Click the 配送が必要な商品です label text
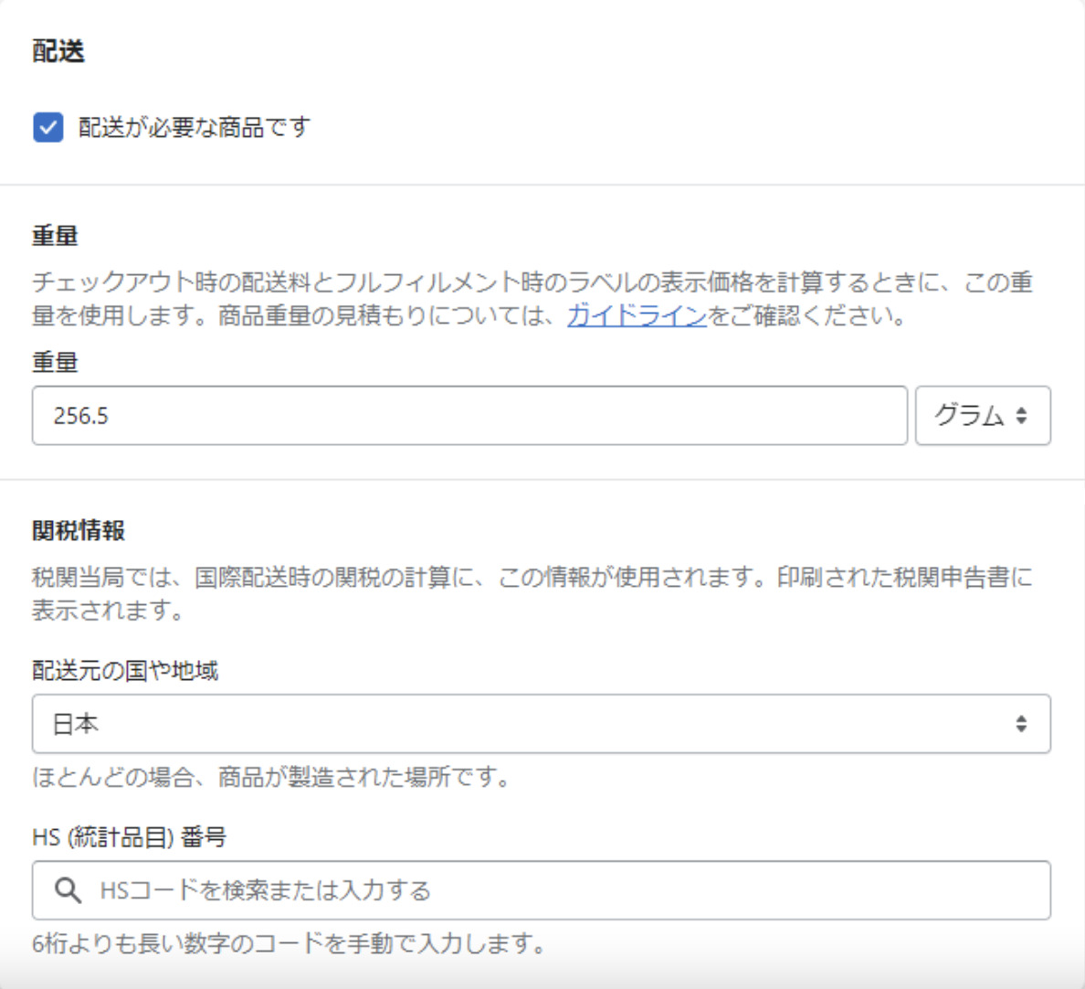 click(x=194, y=127)
